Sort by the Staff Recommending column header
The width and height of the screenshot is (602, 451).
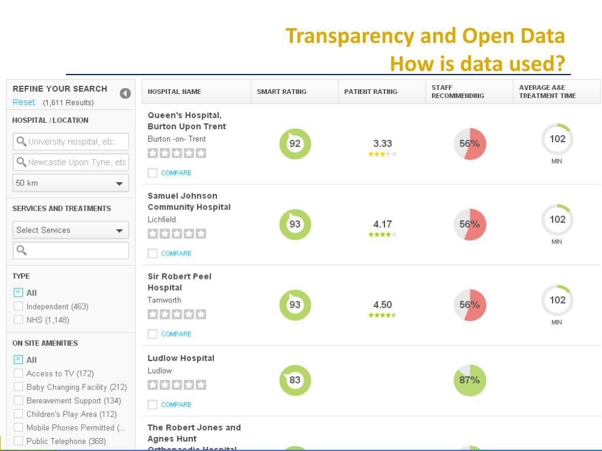pos(469,92)
